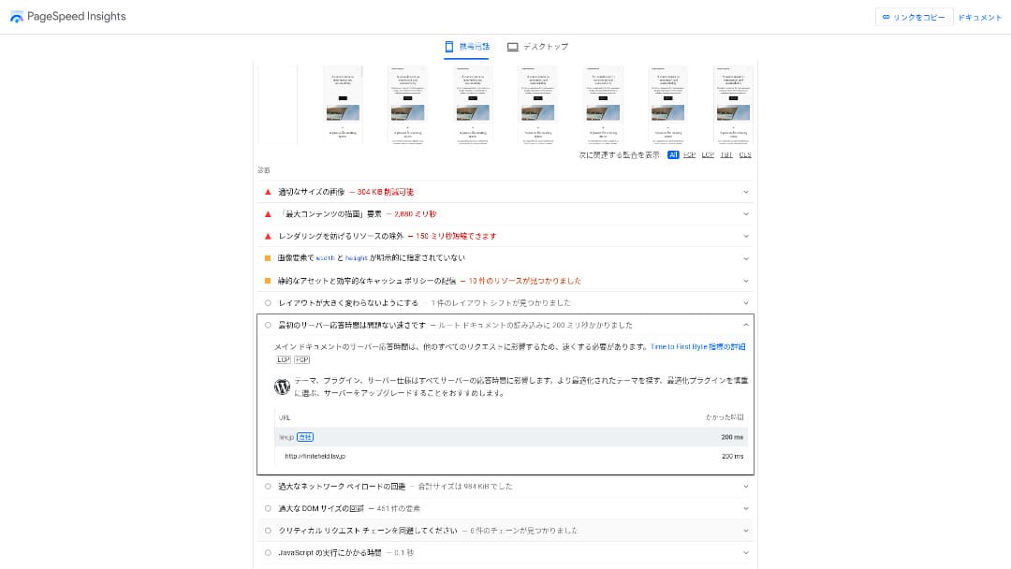Expand the 「最大コンテンツの描画」要素 audit chevron

point(746,214)
